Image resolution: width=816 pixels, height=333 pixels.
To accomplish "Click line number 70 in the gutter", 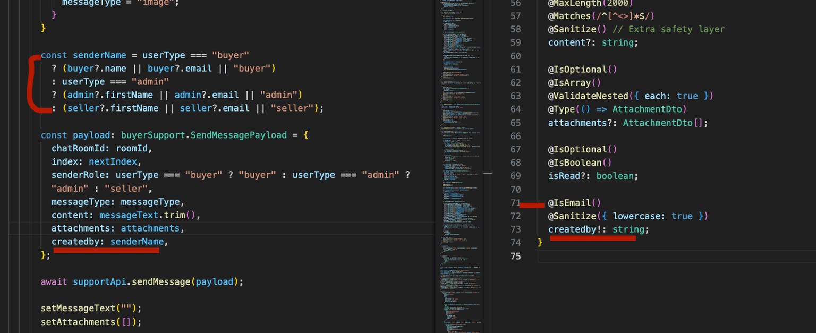I will tap(515, 189).
